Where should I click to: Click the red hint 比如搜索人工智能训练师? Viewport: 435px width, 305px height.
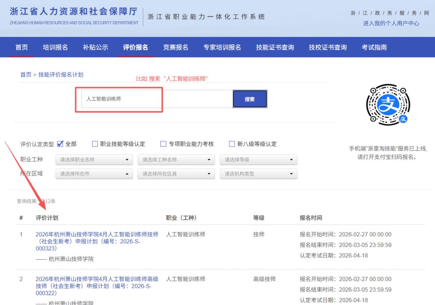pyautogui.click(x=172, y=79)
